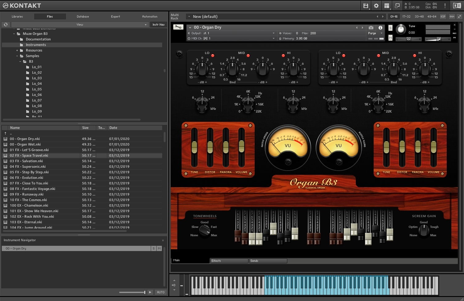Open the Documentation folder

click(38, 39)
